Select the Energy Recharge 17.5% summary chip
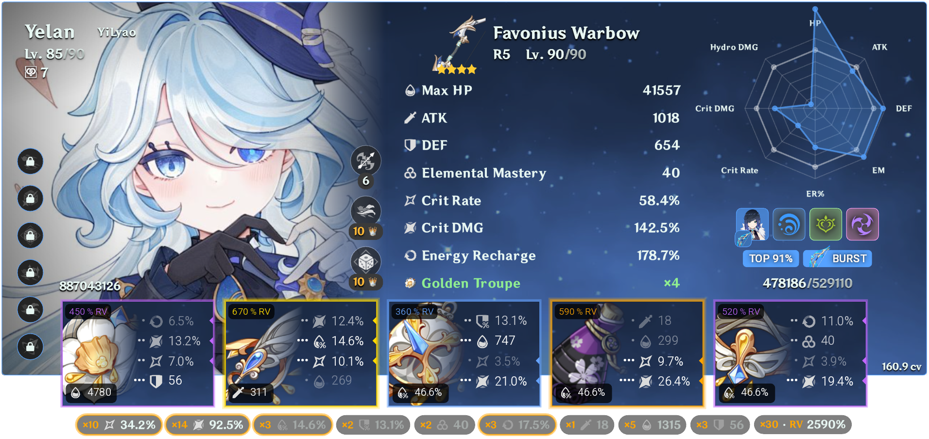This screenshot has width=929, height=439. point(517,425)
